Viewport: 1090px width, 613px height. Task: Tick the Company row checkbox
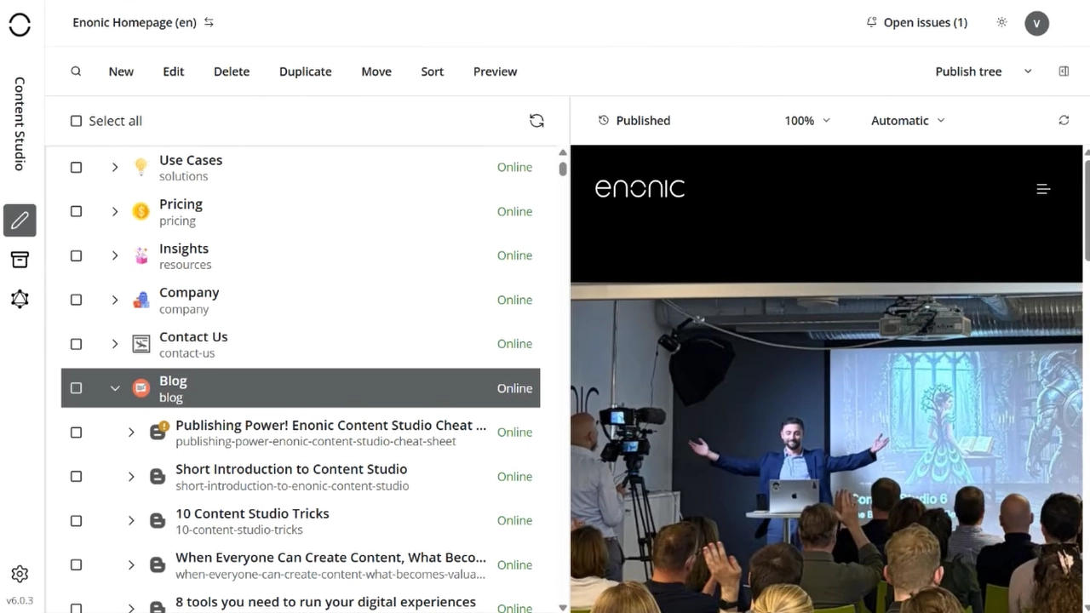pos(76,300)
